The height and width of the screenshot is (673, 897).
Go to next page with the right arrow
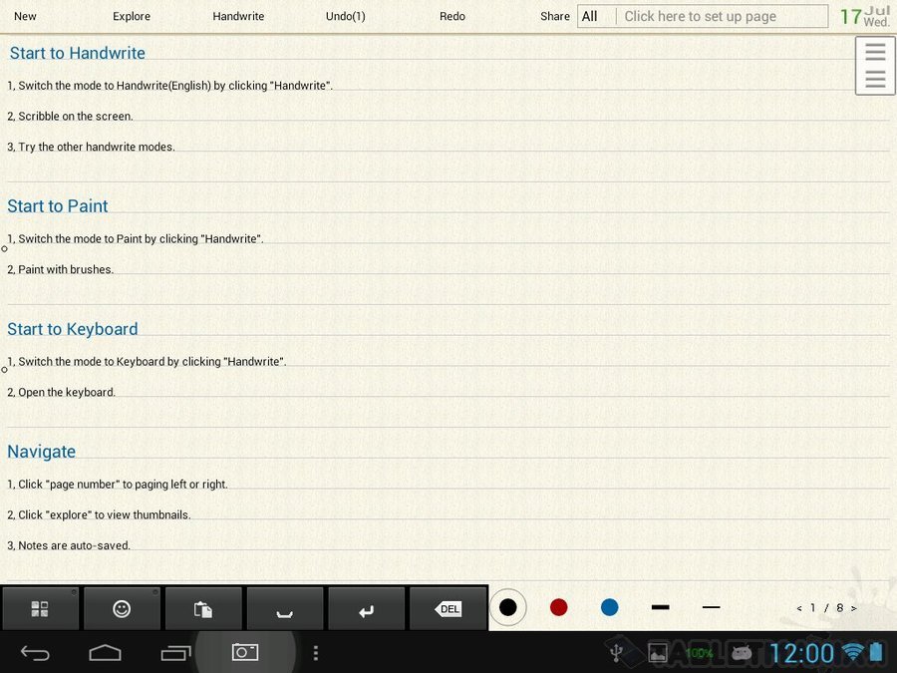[853, 608]
